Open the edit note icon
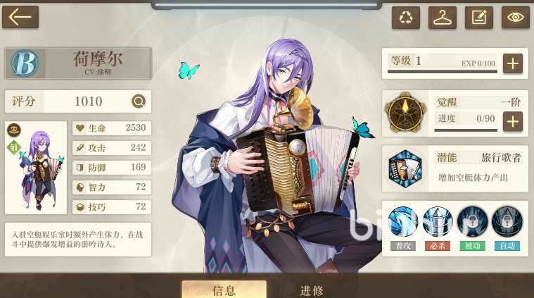Image resolution: width=534 pixels, height=298 pixels. coord(479,18)
